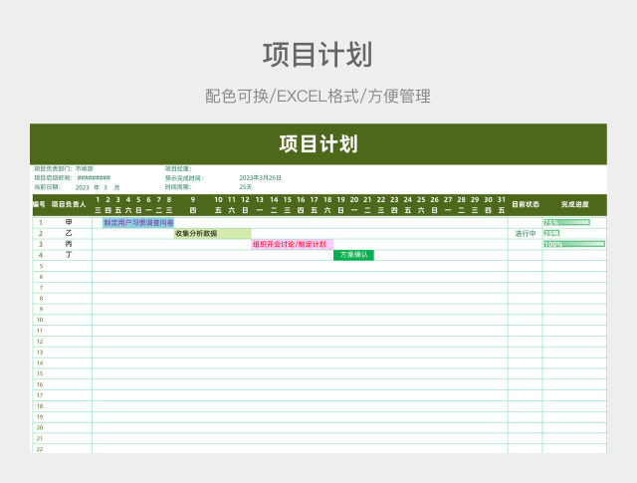Click the progress bar beside 进行中
This screenshot has height=483, width=637.
[x=551, y=233]
